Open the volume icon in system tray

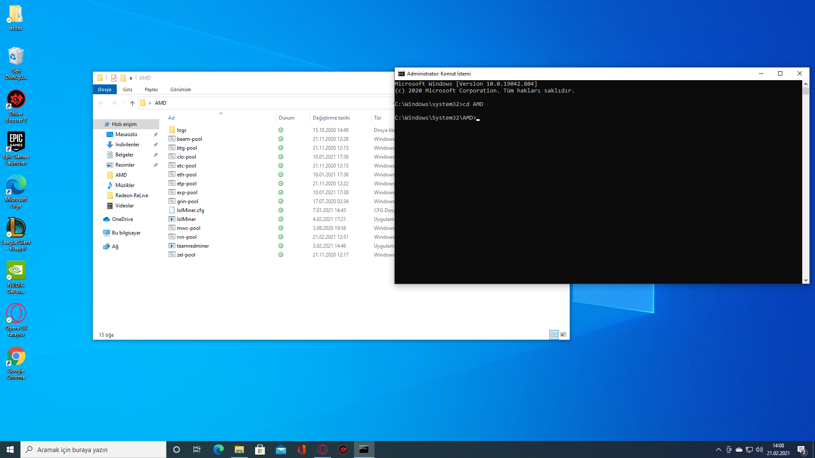click(x=759, y=450)
